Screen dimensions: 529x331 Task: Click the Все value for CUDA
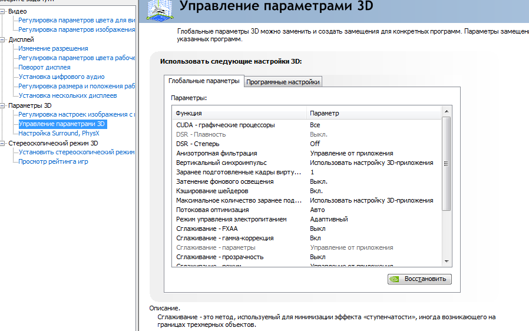click(x=315, y=125)
